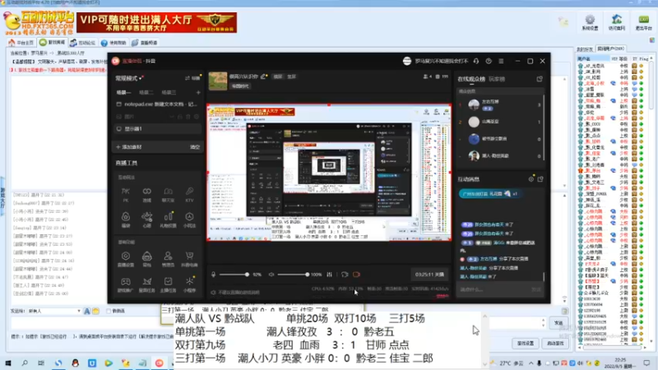Open 直播设置 live settings icon
Viewport: 658px width, 370px height.
[126, 259]
